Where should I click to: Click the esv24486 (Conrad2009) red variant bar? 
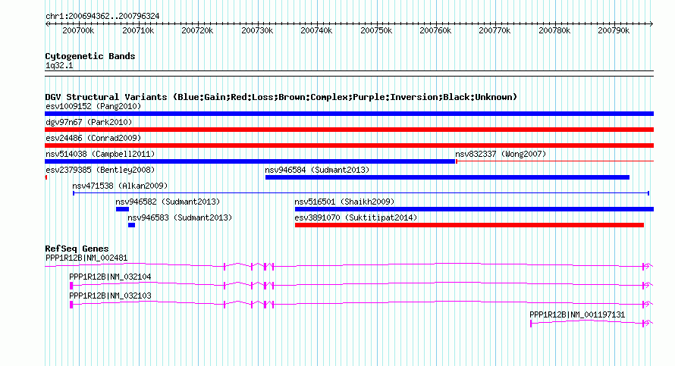tap(349, 145)
